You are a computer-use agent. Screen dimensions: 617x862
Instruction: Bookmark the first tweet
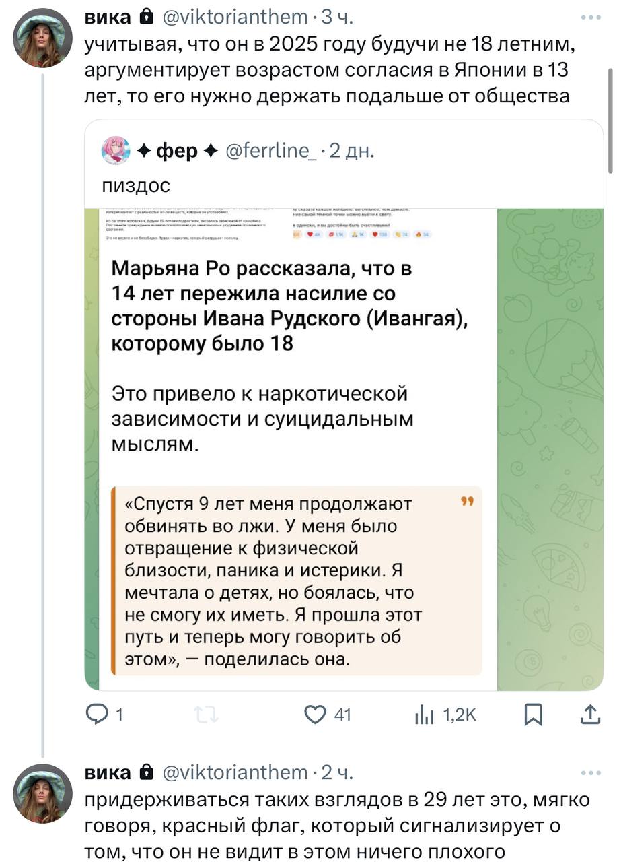(x=533, y=715)
